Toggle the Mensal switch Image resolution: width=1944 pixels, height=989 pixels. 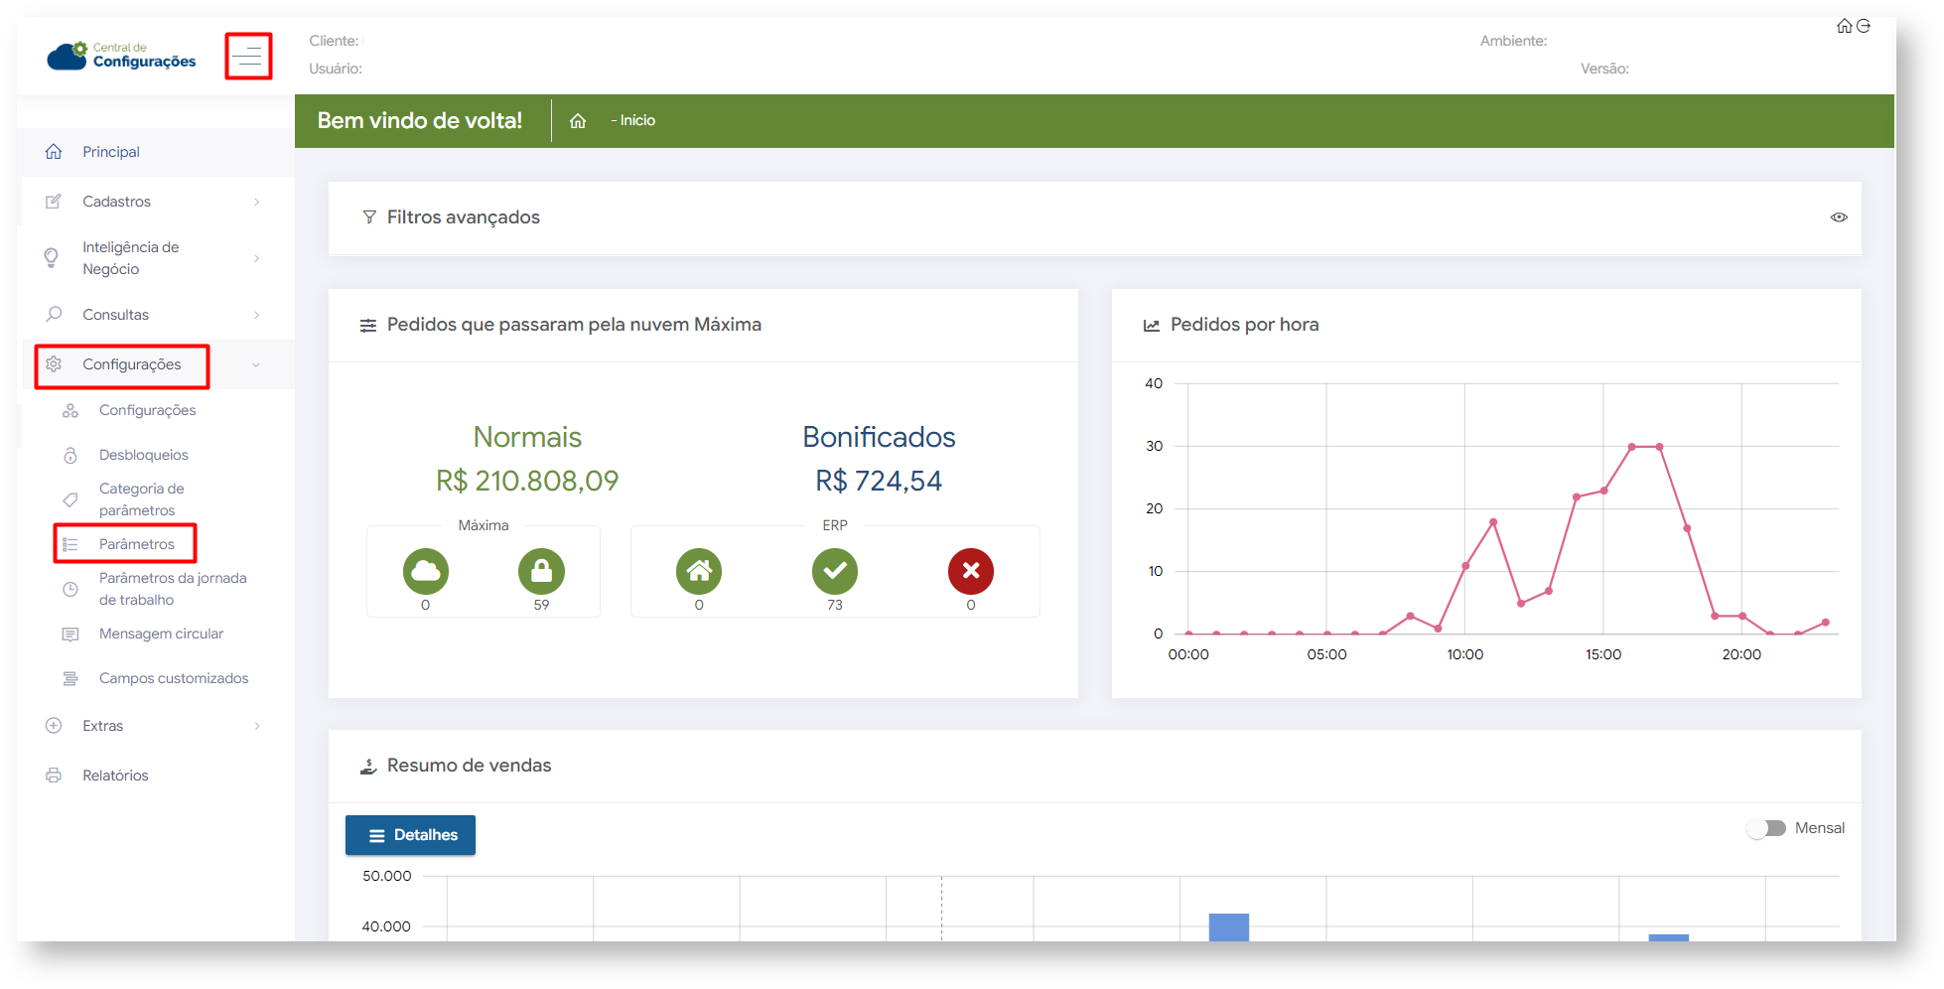point(1767,828)
